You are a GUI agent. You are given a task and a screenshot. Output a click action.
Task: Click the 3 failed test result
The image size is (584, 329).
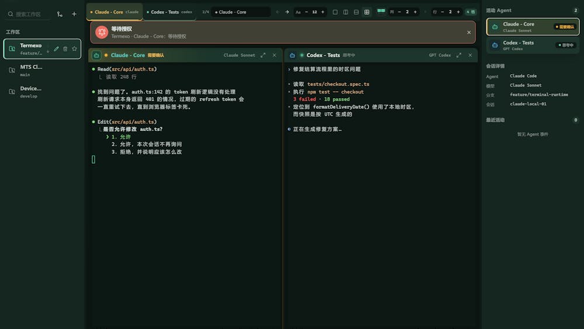pos(304,99)
